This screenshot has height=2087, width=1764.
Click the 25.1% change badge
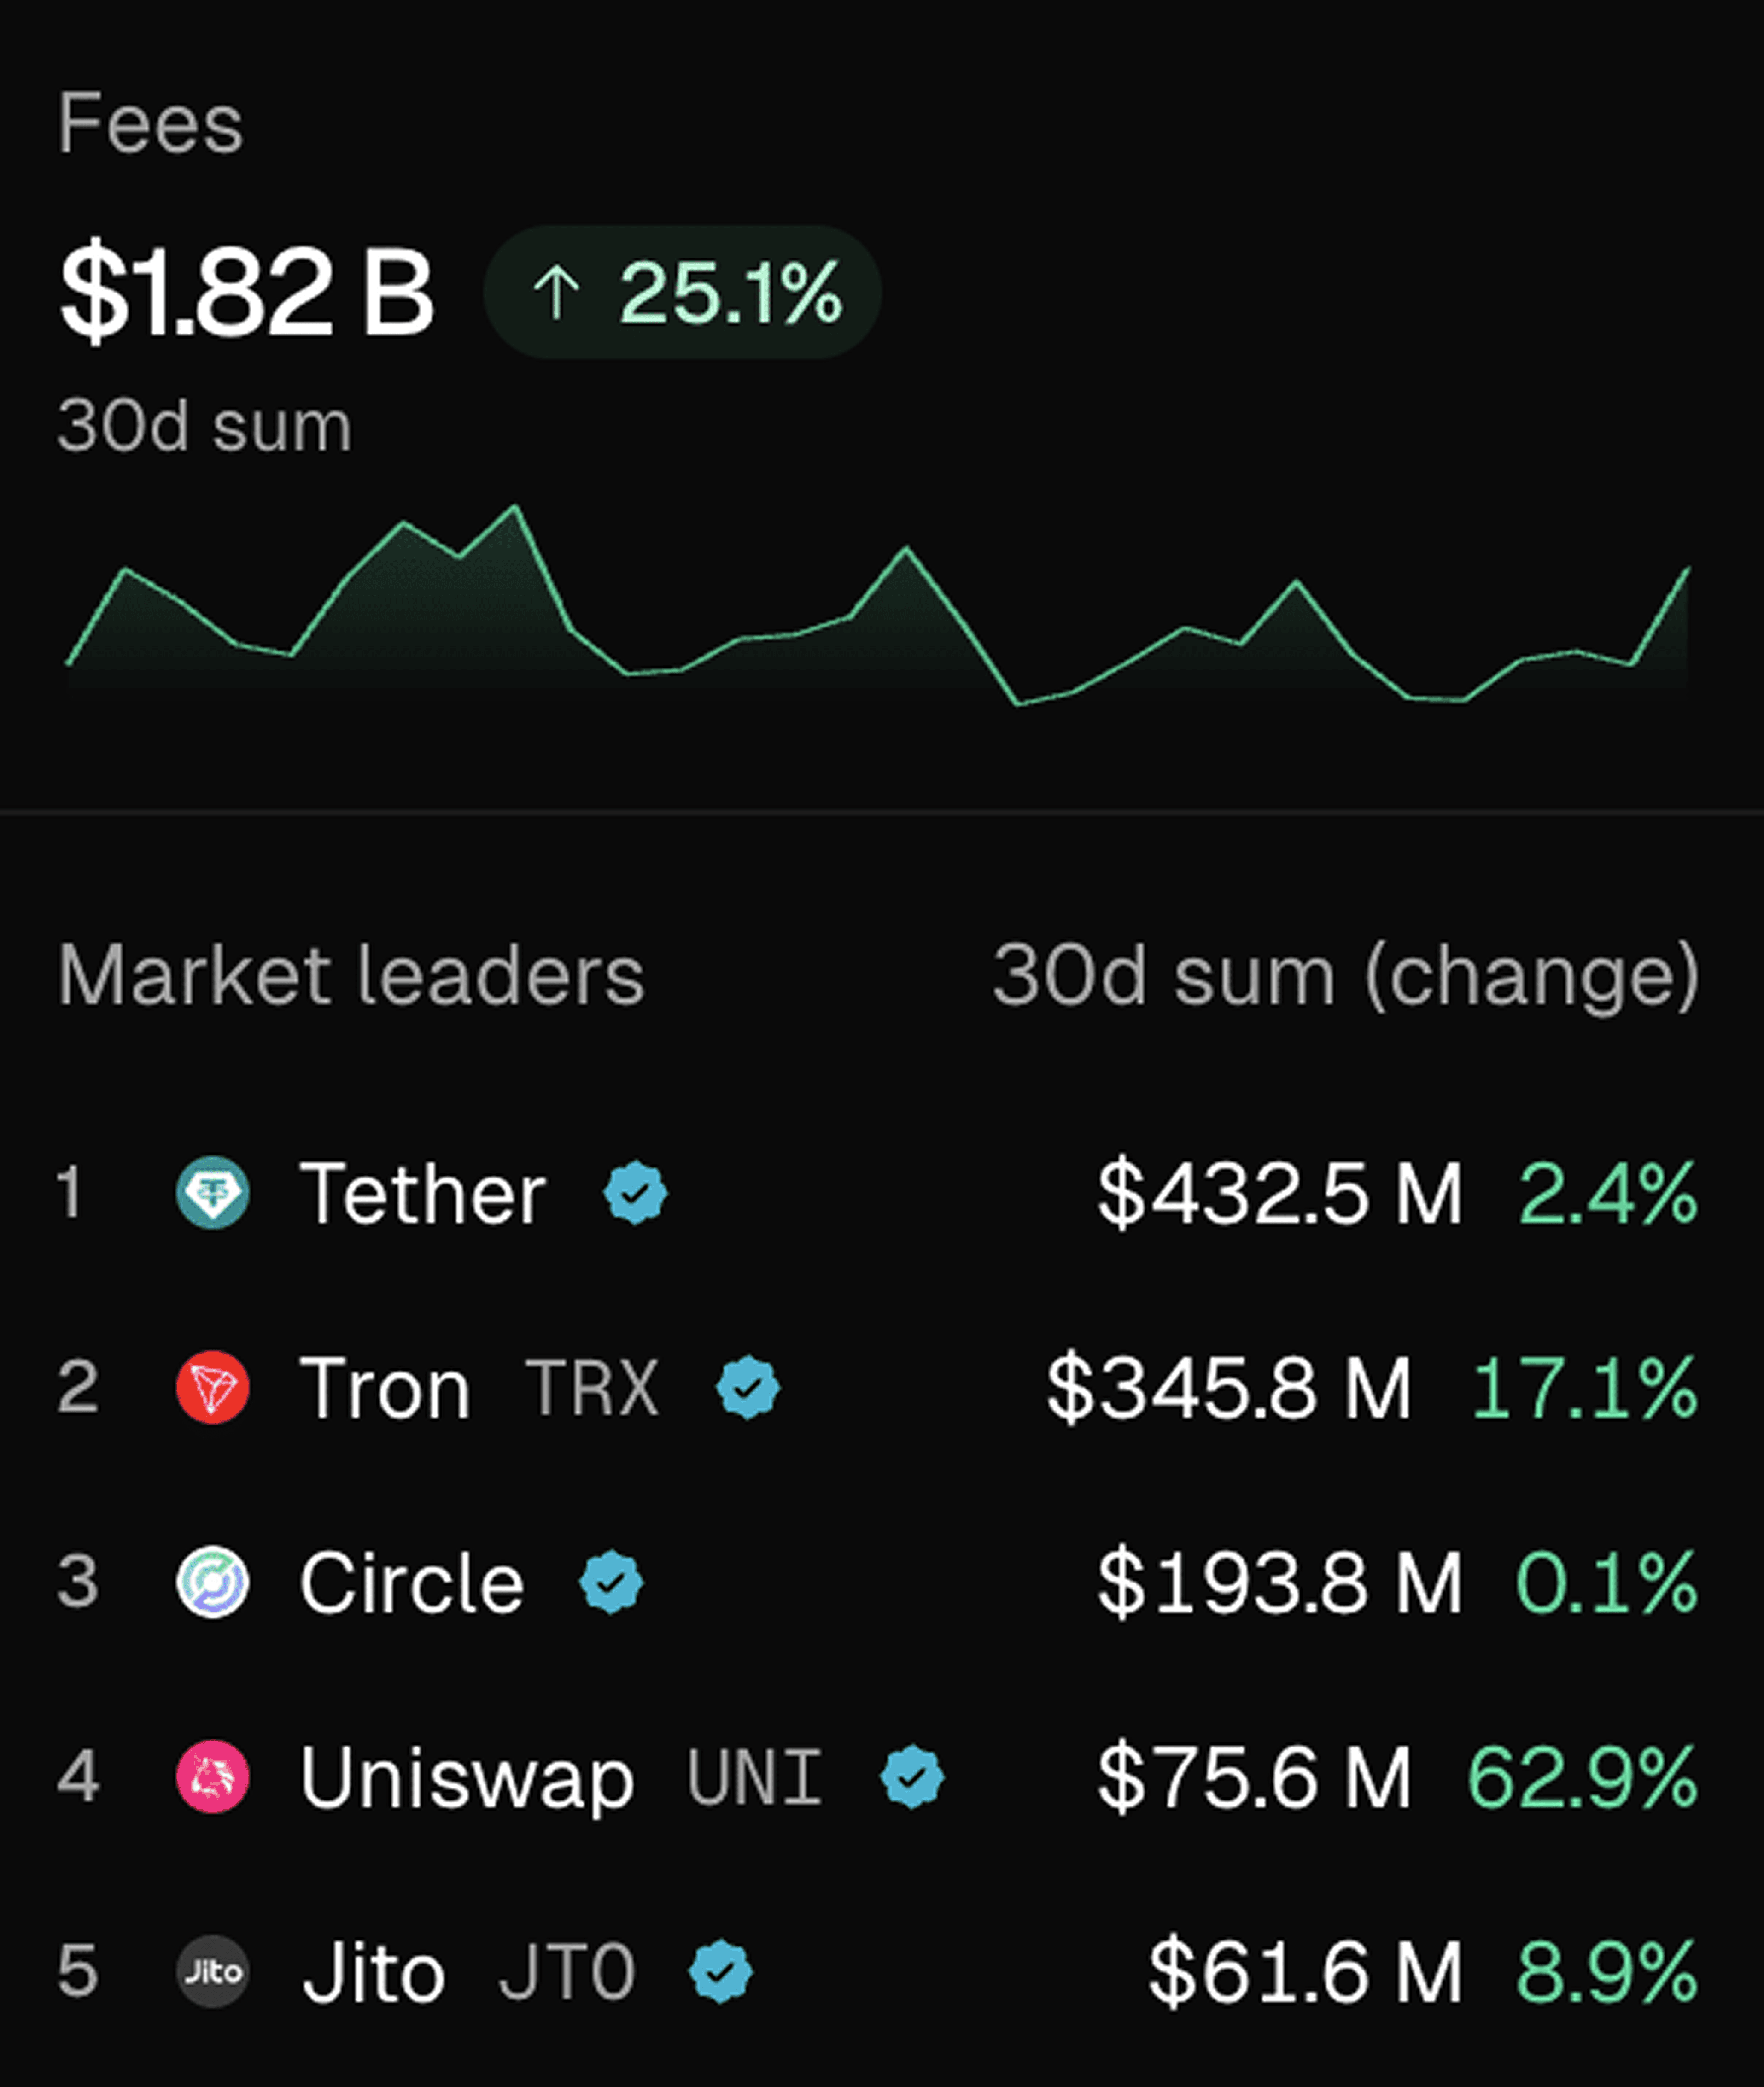[682, 293]
